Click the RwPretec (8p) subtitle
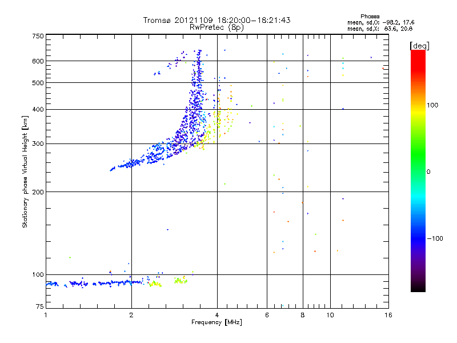Viewport: 457px width, 343px height. click(x=217, y=27)
